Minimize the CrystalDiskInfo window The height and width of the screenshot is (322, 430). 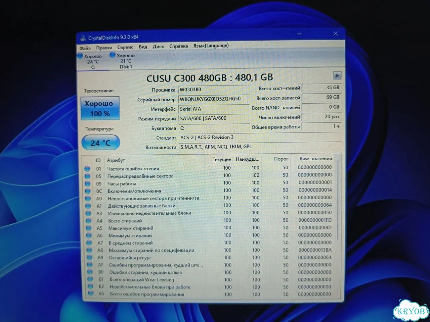(x=299, y=34)
